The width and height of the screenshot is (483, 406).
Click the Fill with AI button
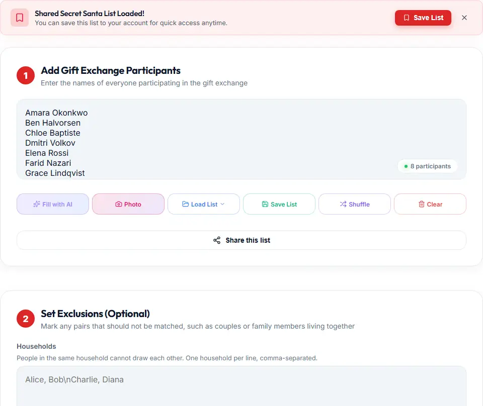pyautogui.click(x=53, y=204)
